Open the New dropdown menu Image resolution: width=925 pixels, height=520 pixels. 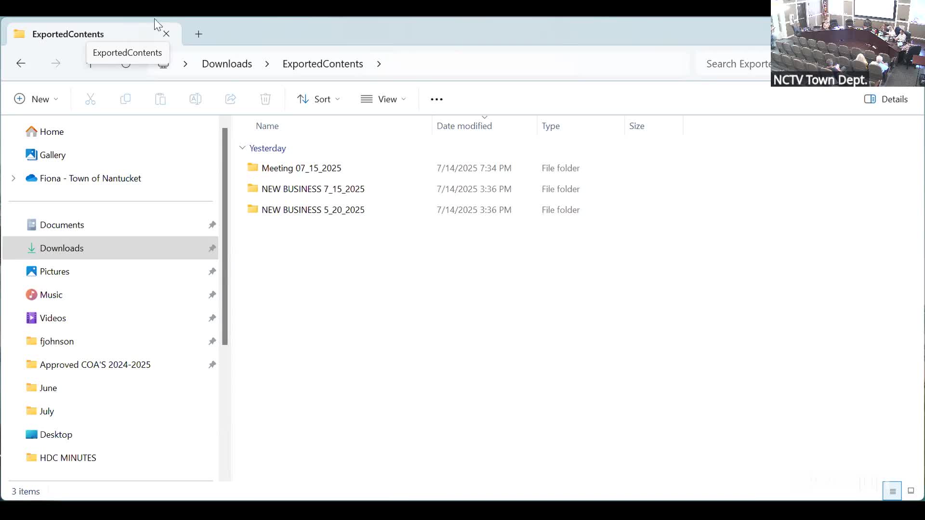[36, 99]
